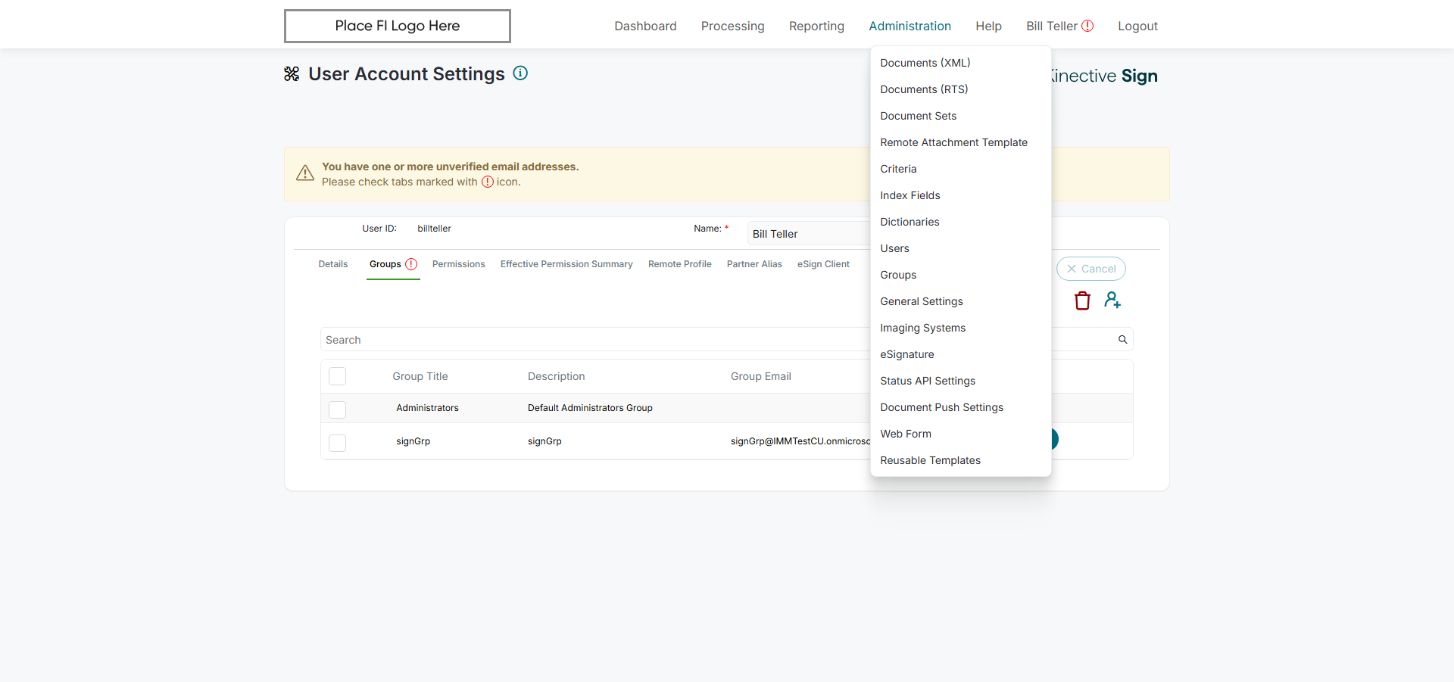
Task: Open the Processing menu
Action: point(732,26)
